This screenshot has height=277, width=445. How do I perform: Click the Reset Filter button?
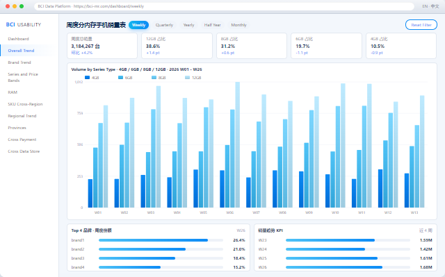pyautogui.click(x=421, y=25)
